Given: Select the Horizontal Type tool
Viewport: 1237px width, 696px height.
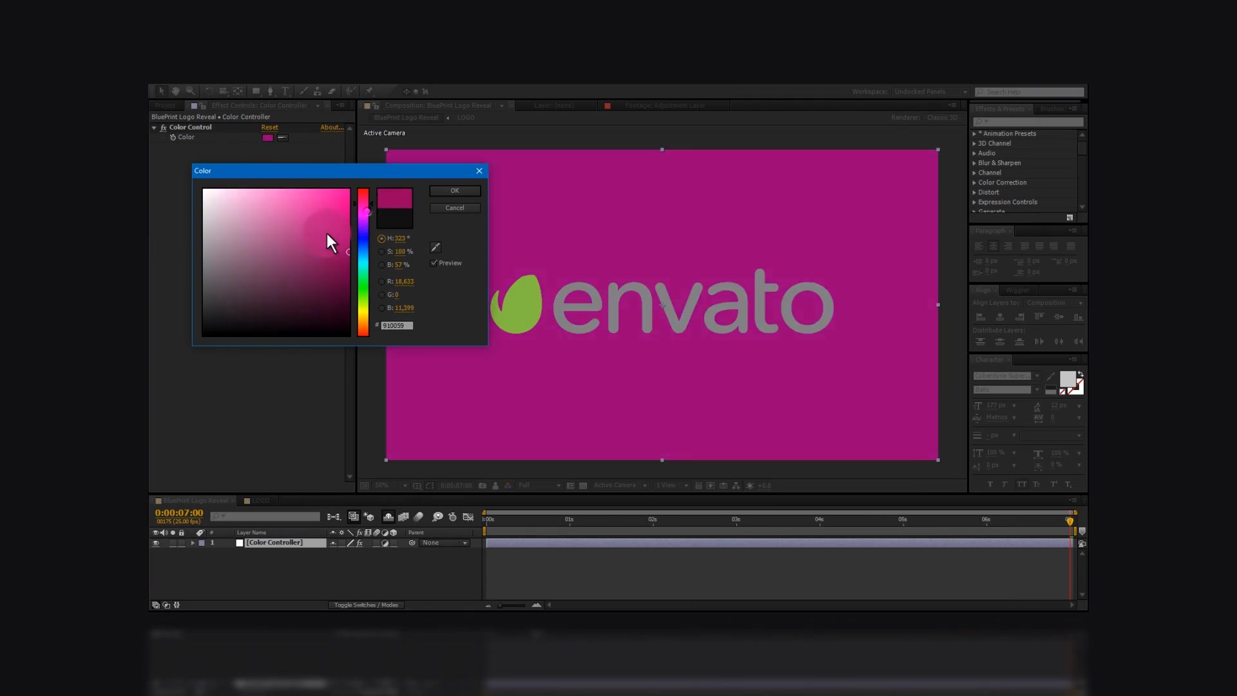Looking at the screenshot, I should tap(285, 91).
